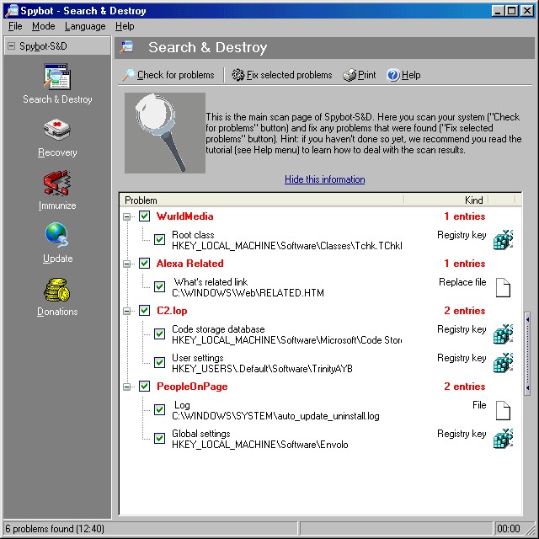Collapse the Alexa Related tree node

127,264
